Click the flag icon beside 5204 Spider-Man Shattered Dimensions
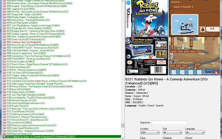222x139 pixels. [x=4, y=131]
